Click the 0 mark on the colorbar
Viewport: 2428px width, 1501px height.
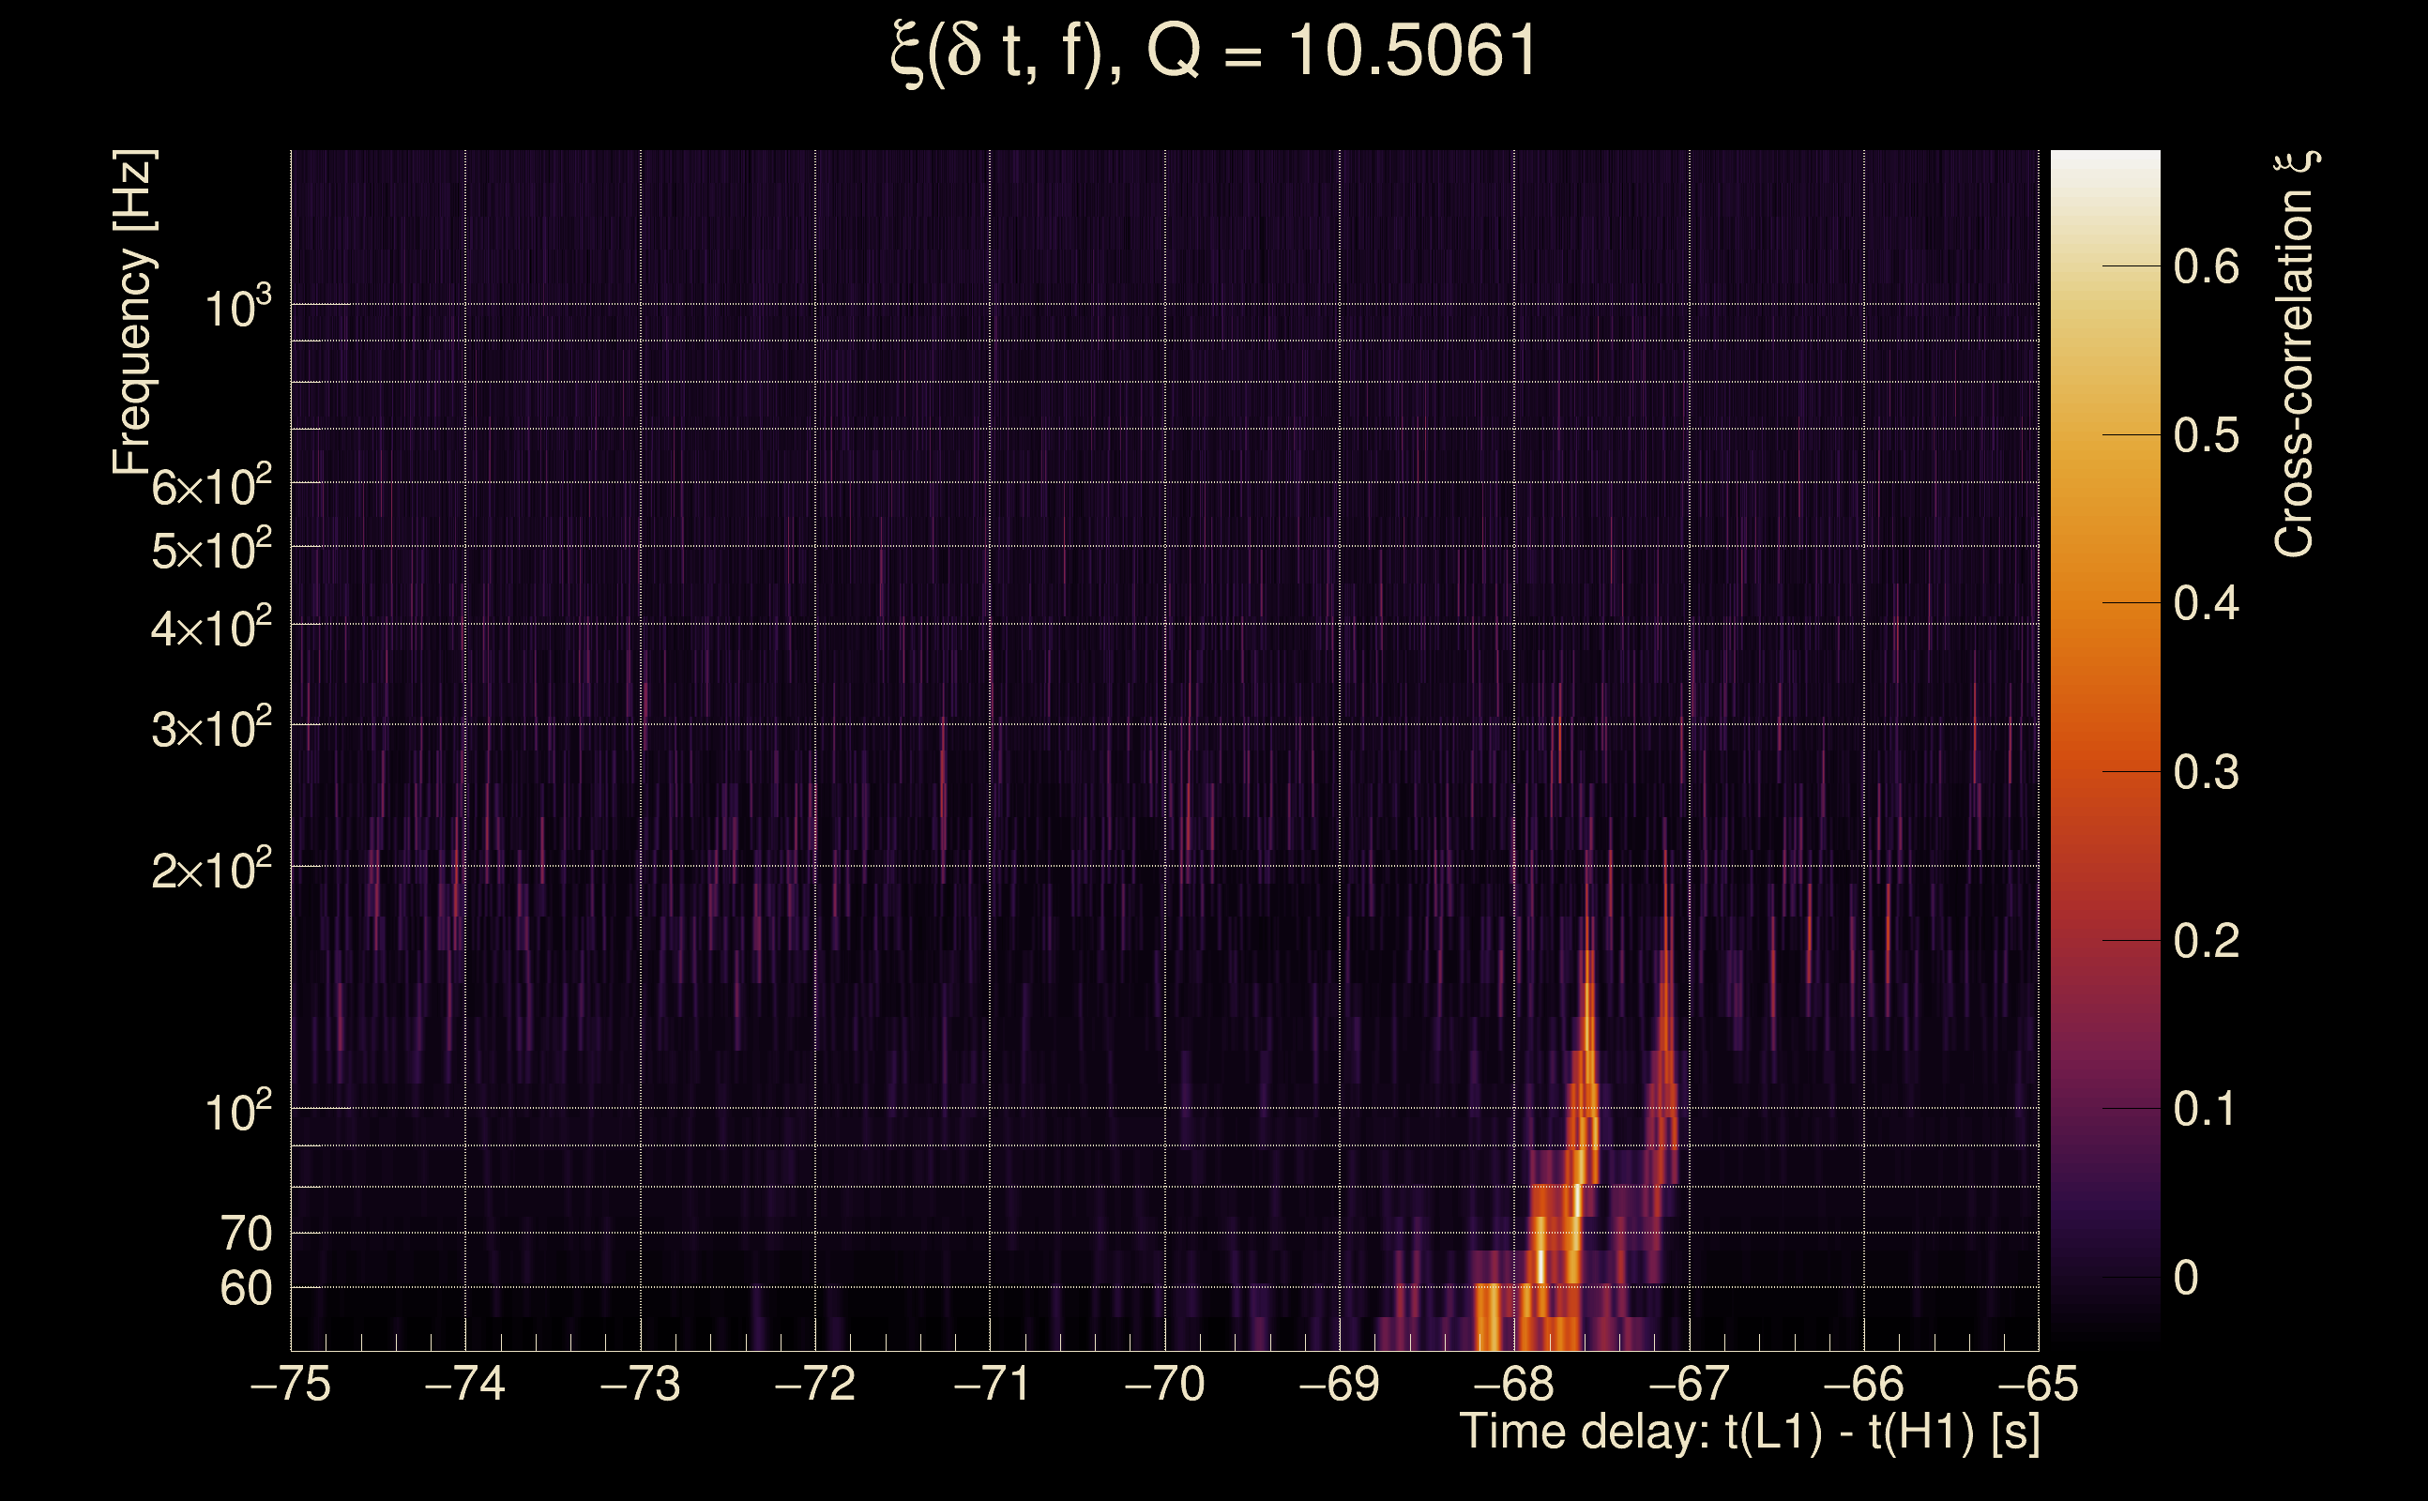click(2186, 1278)
